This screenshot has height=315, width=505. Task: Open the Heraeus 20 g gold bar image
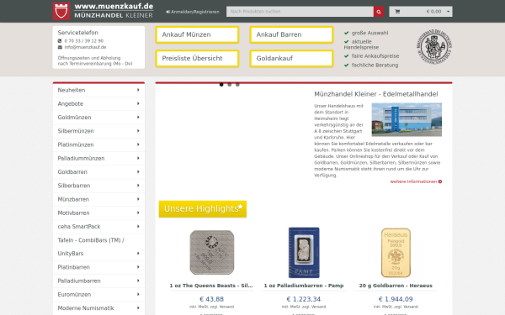(396, 253)
